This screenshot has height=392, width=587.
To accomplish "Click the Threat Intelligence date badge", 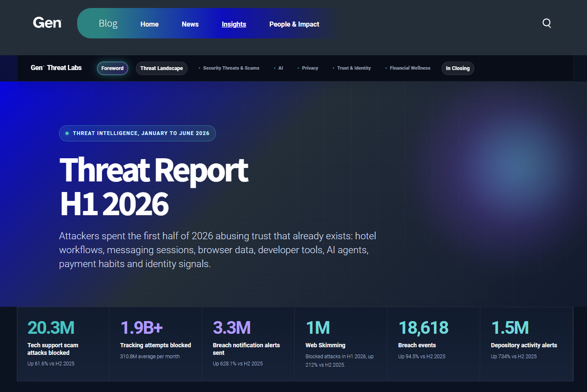I will point(137,133).
